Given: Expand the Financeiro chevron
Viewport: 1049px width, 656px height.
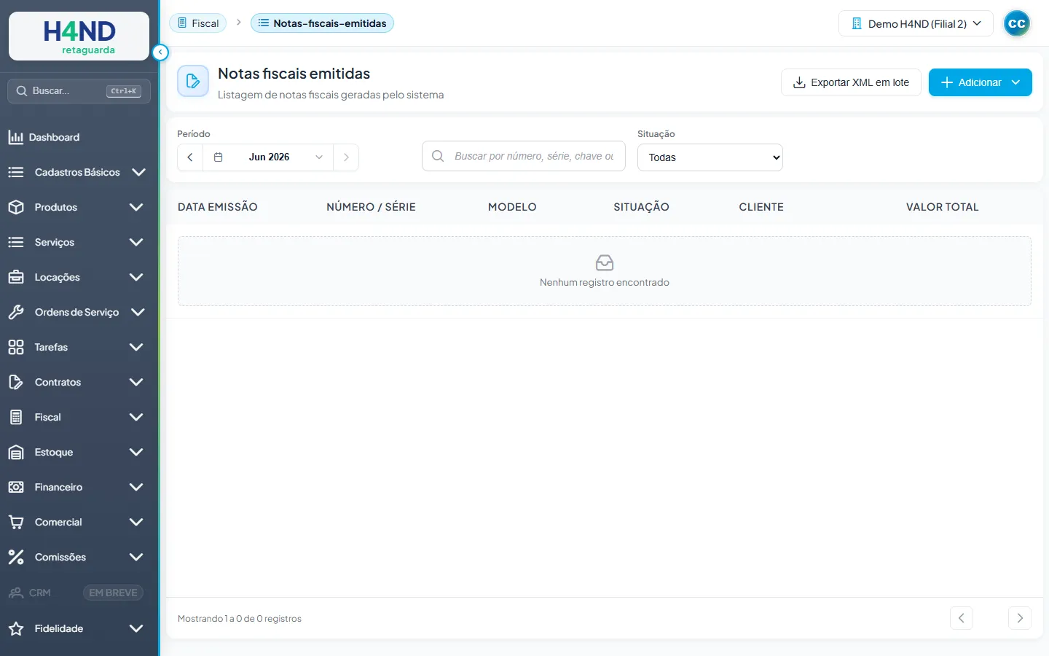Looking at the screenshot, I should pos(135,487).
